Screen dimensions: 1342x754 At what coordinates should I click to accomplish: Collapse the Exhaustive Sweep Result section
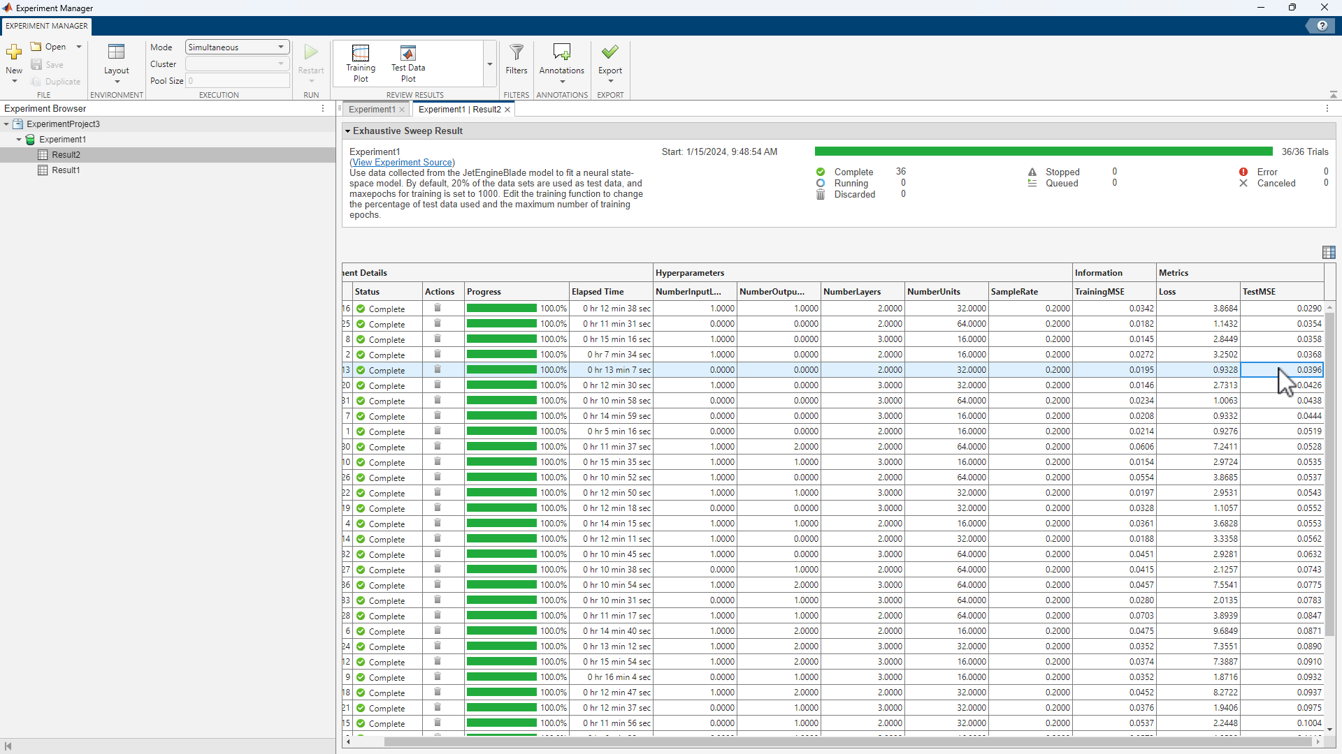click(x=347, y=131)
